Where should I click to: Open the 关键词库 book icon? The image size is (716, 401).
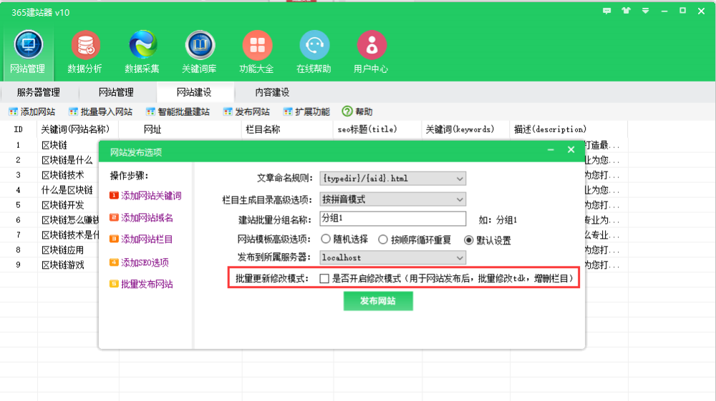click(x=200, y=46)
